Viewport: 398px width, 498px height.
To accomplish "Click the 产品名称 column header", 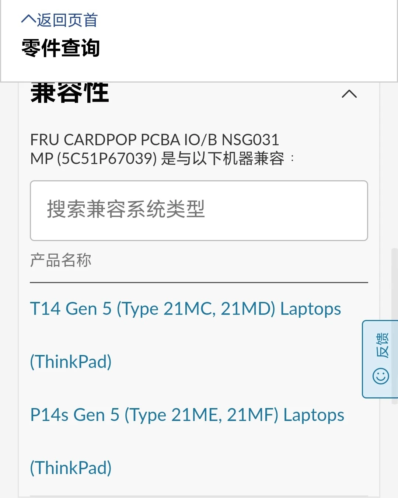I will (61, 260).
